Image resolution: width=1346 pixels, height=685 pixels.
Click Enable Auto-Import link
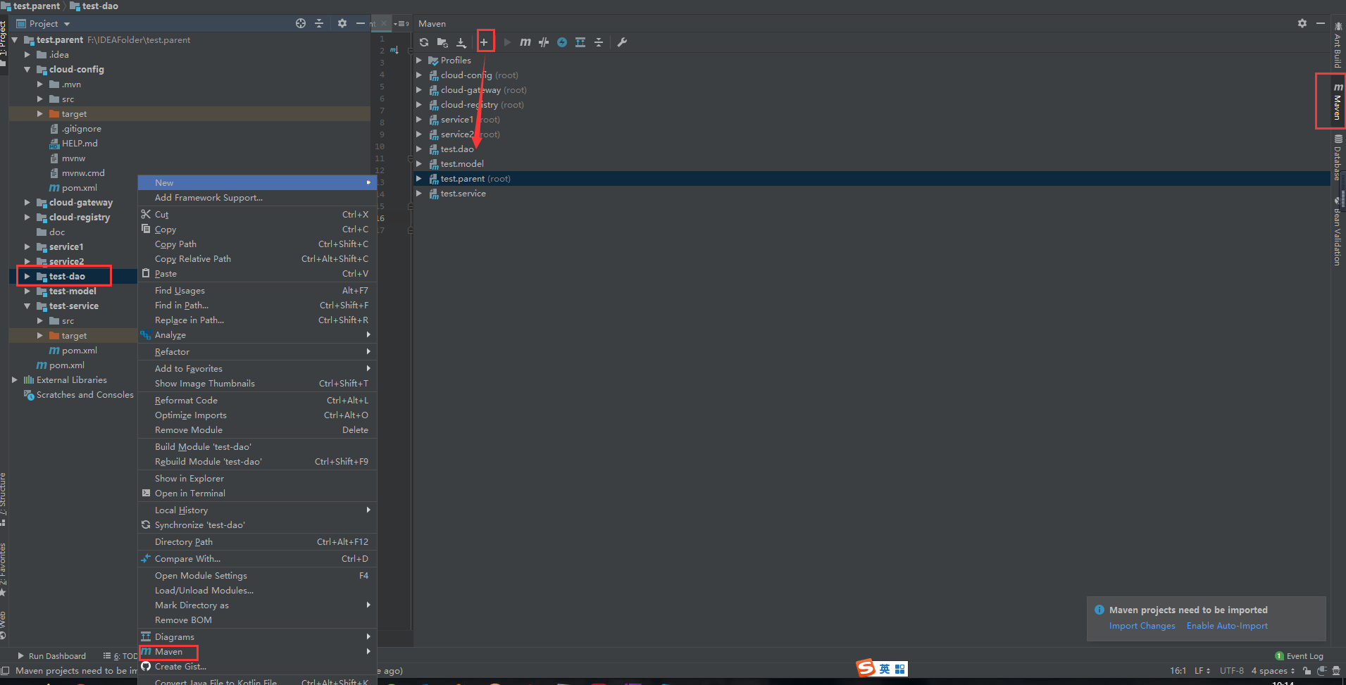coord(1227,626)
